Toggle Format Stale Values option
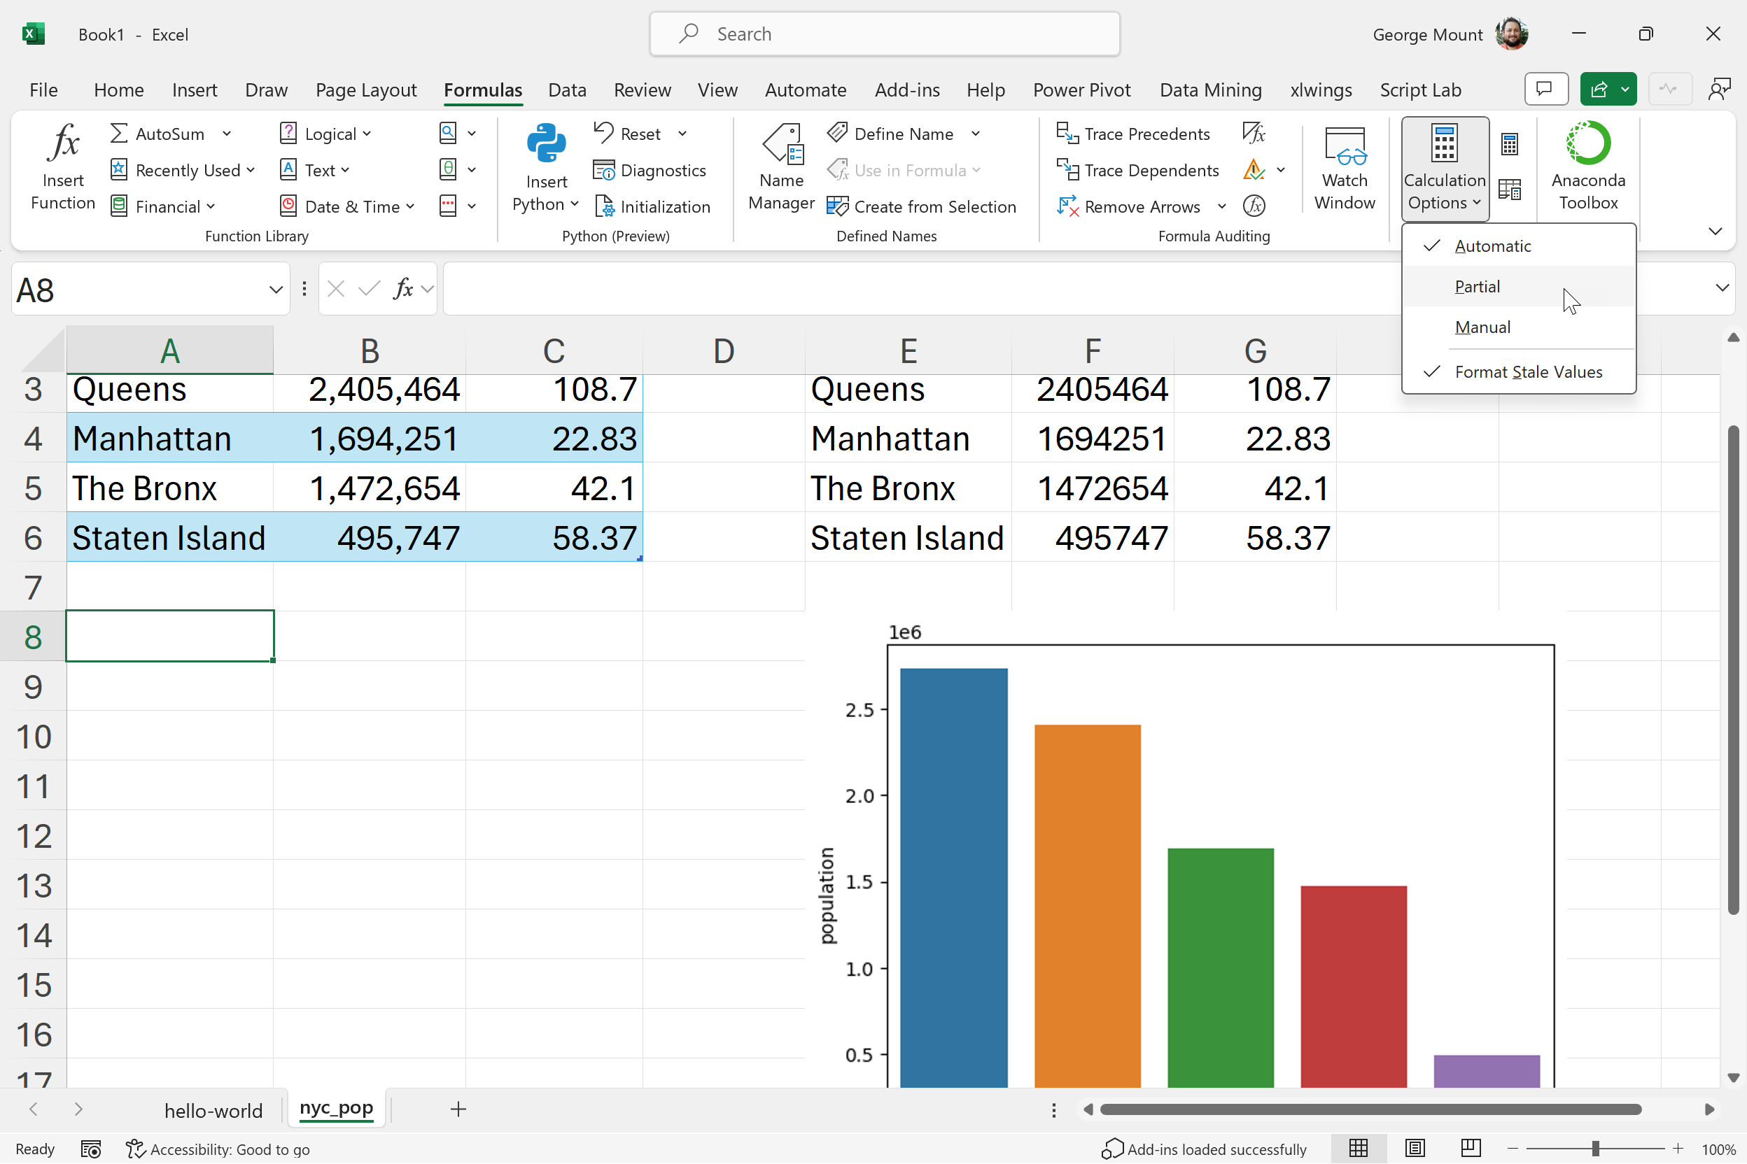The width and height of the screenshot is (1747, 1164). (1528, 372)
